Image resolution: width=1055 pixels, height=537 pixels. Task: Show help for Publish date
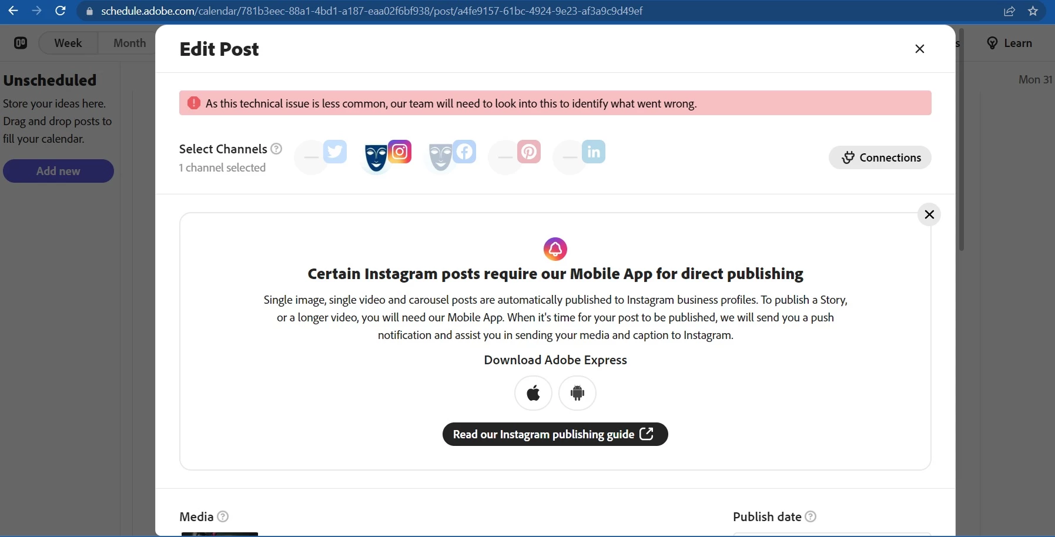pos(810,516)
